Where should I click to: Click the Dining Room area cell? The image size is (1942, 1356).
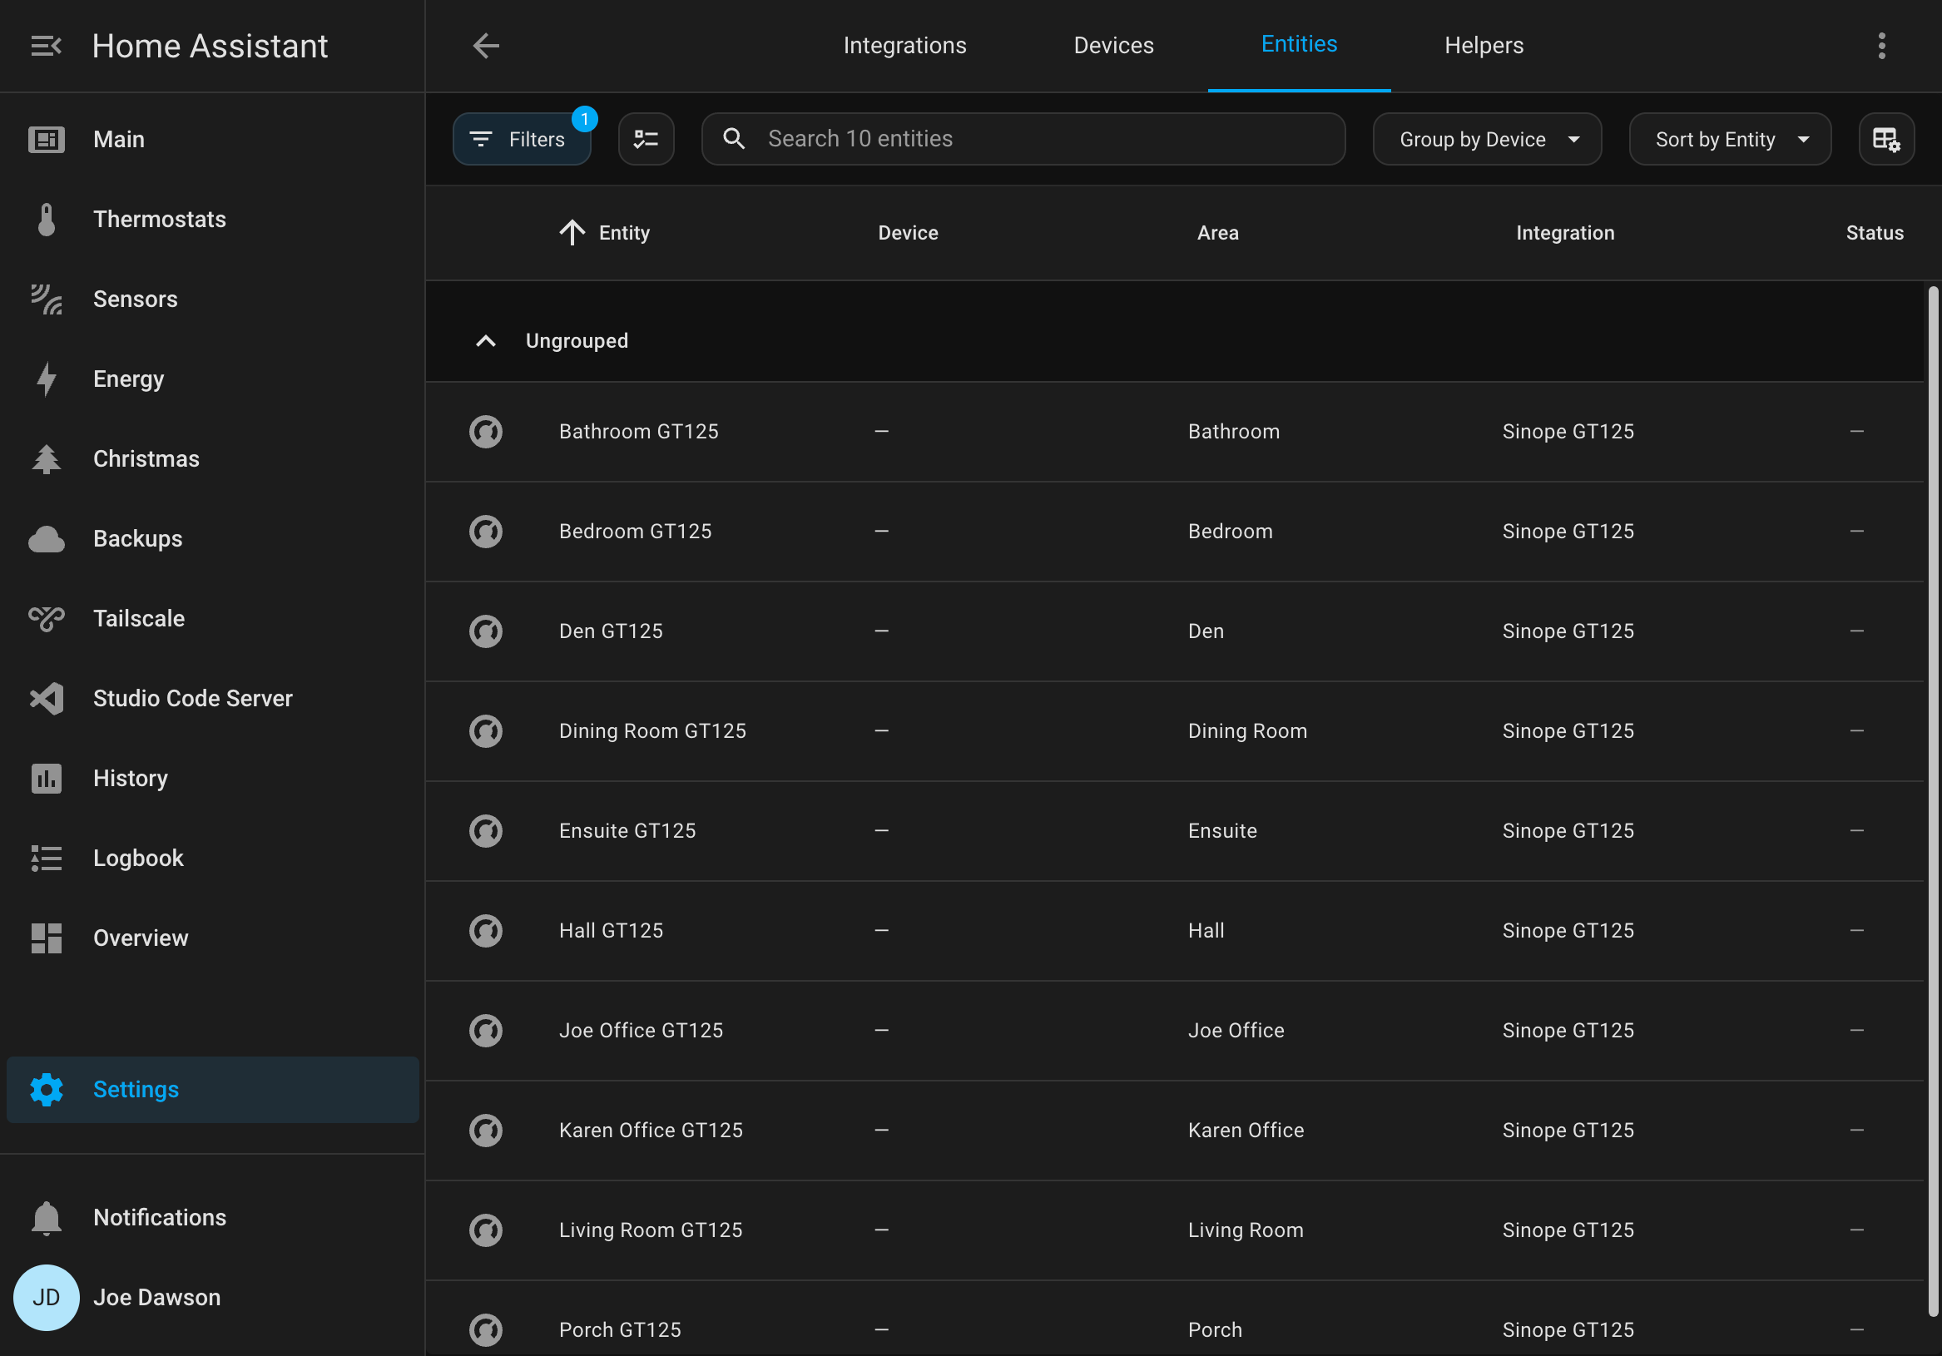coord(1246,732)
